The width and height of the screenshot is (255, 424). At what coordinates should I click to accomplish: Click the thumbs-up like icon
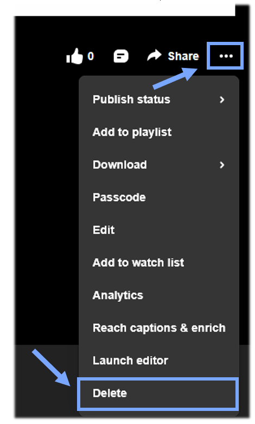click(74, 56)
